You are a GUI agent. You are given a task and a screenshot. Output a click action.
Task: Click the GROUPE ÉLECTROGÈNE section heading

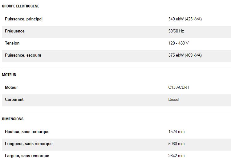click(x=21, y=6)
